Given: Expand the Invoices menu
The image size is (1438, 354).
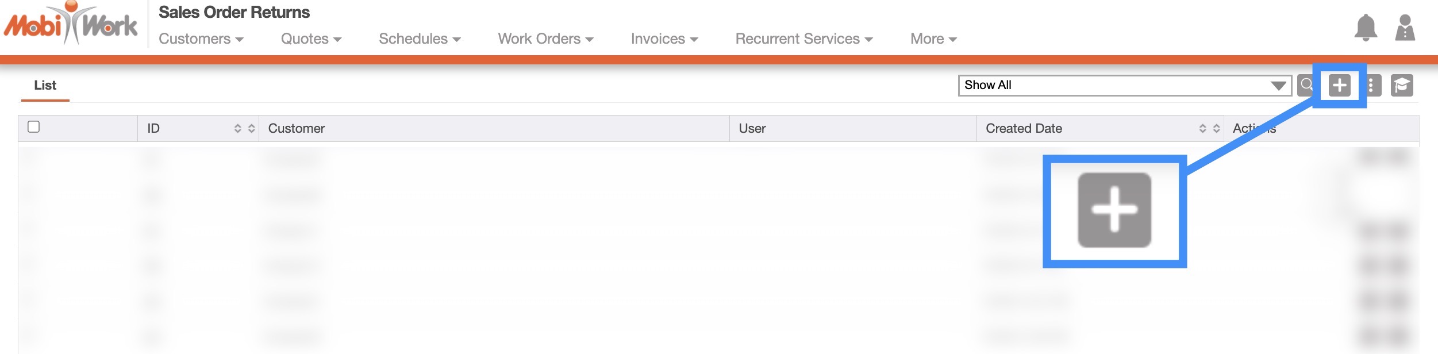Looking at the screenshot, I should pyautogui.click(x=664, y=39).
